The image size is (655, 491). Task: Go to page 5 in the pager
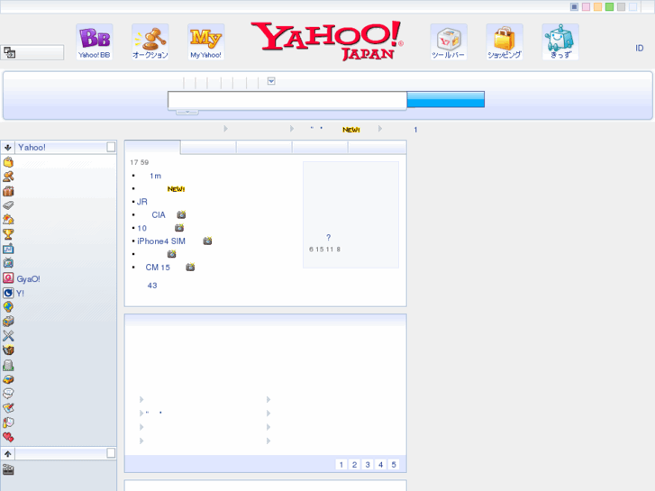coord(394,465)
